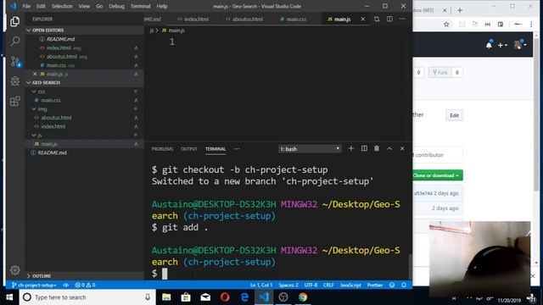Click the taskbar search box
Image resolution: width=543 pixels, height=305 pixels.
pos(87,297)
